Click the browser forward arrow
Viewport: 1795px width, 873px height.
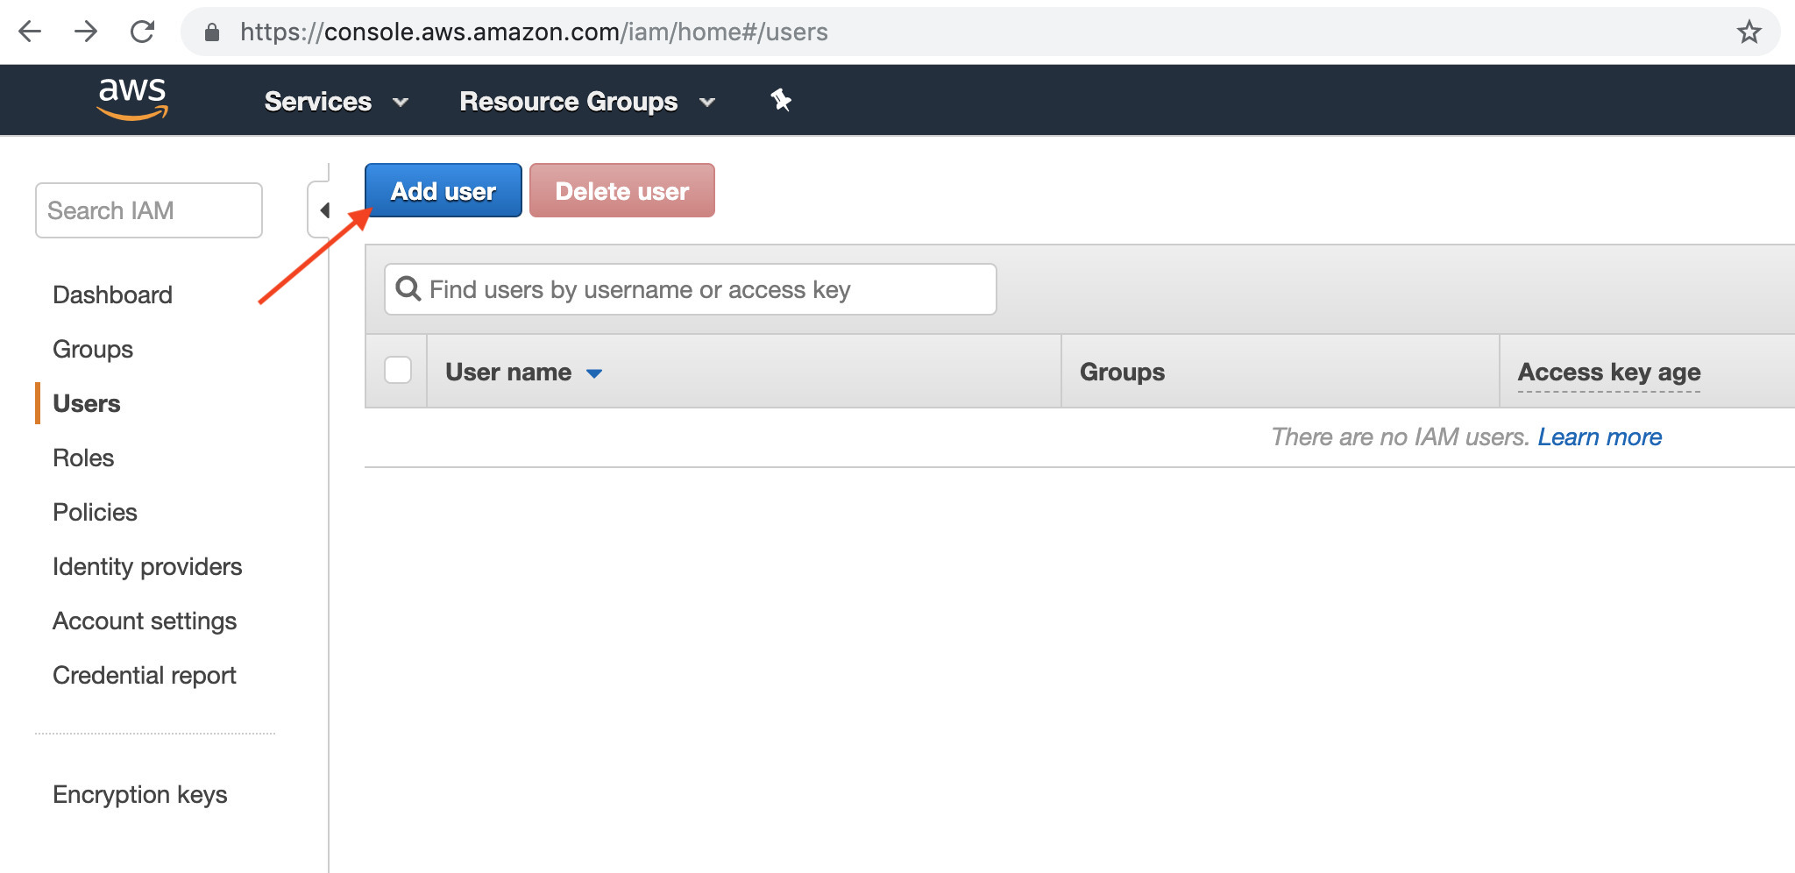tap(86, 32)
